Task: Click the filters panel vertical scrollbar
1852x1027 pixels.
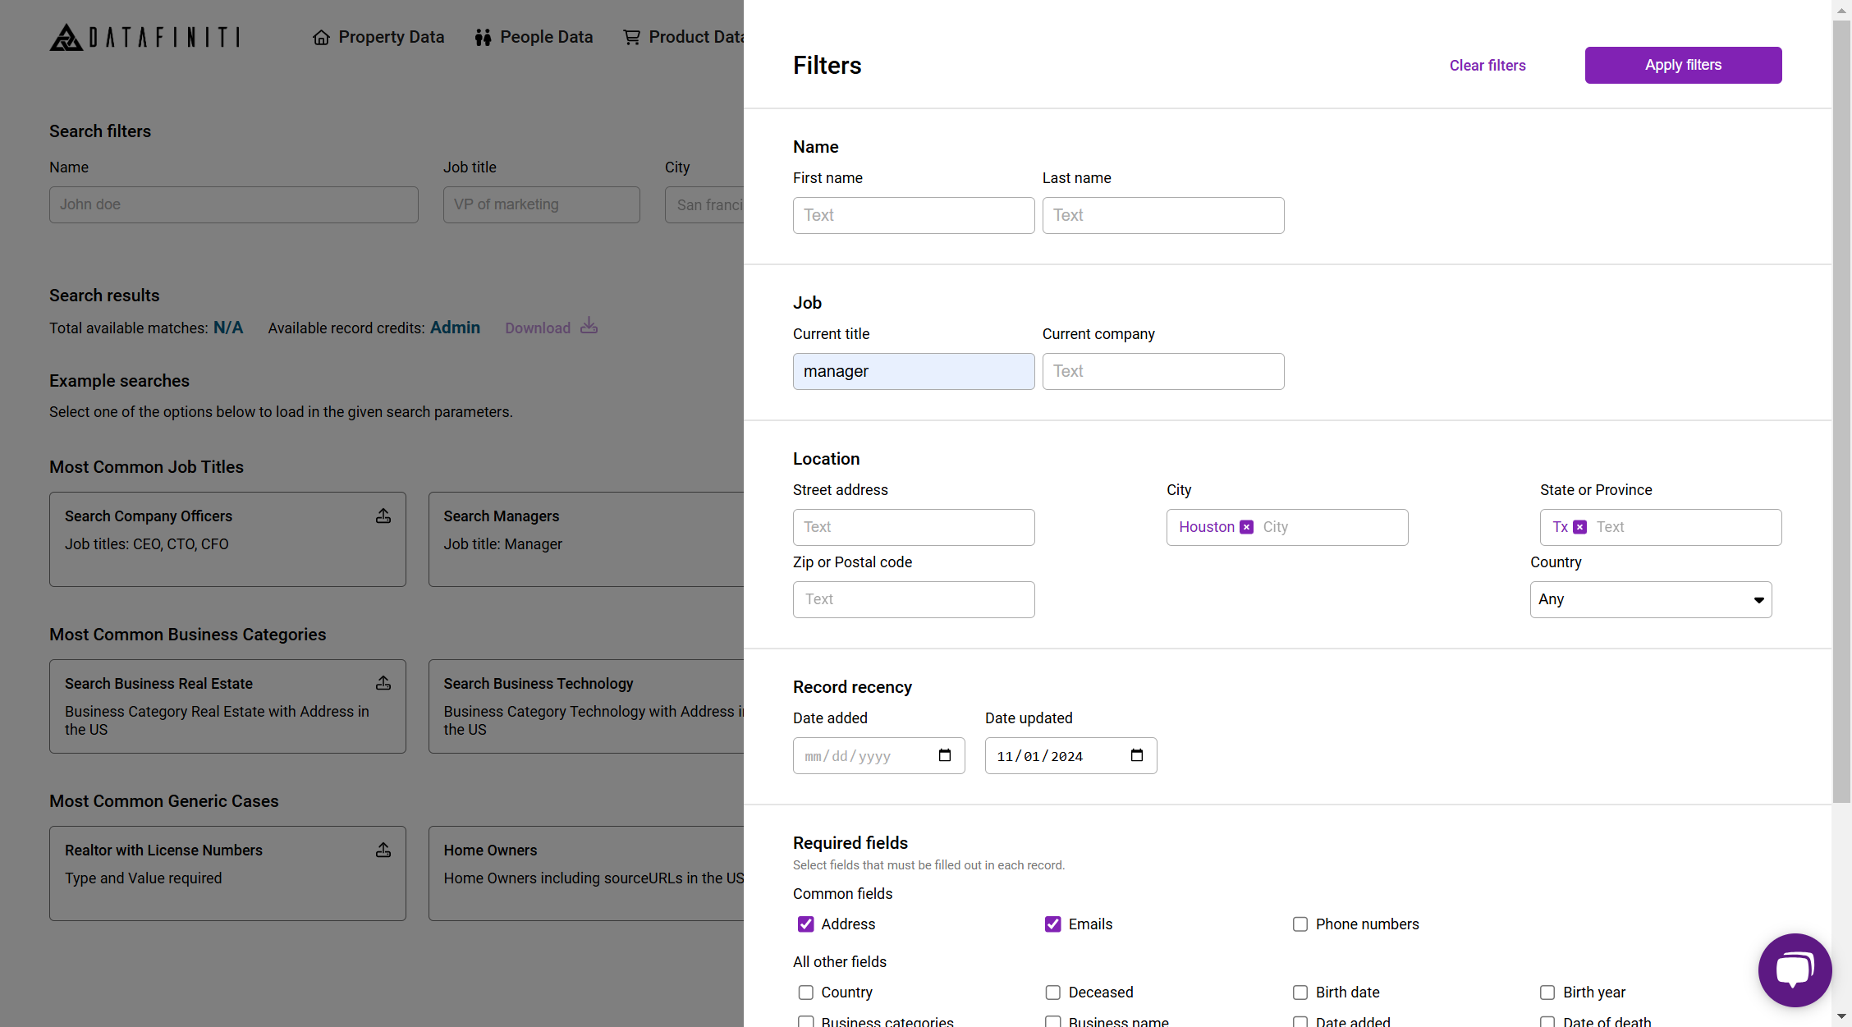Action: click(1841, 410)
